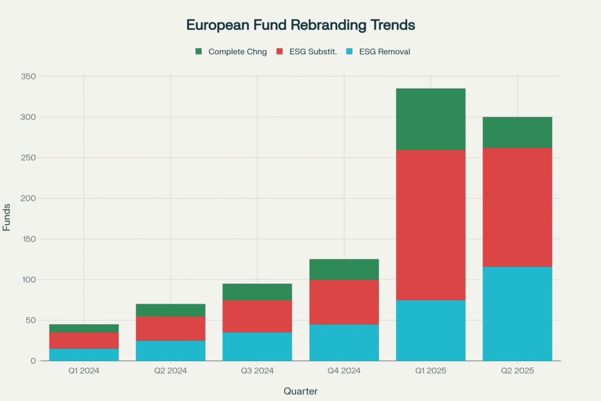Click the red segment of Q3 2024 bar
This screenshot has height=401, width=601.
[257, 316]
